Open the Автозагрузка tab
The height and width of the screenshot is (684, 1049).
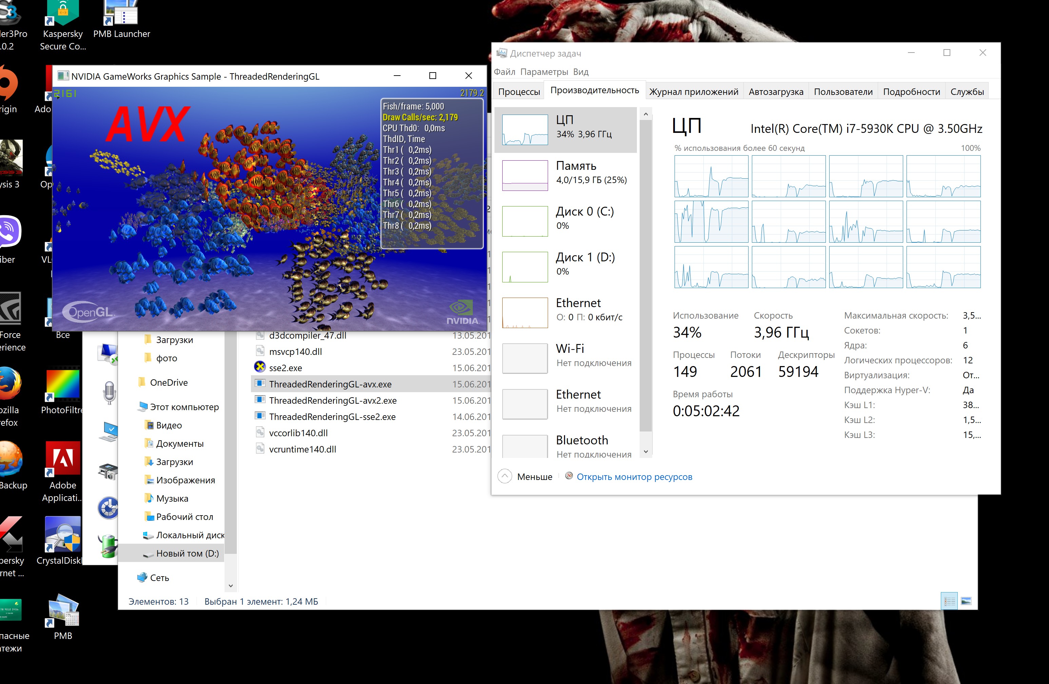776,92
